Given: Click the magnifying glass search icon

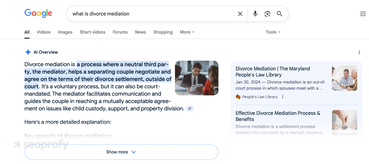Looking at the screenshot, I should coord(279,14).
